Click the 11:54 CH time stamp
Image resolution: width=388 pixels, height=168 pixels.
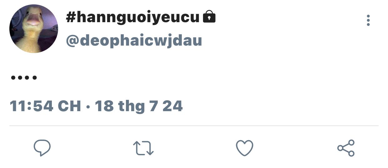46,106
